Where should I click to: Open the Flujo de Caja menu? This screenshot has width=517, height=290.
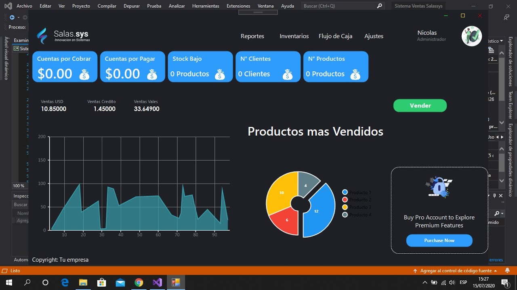[x=335, y=36]
